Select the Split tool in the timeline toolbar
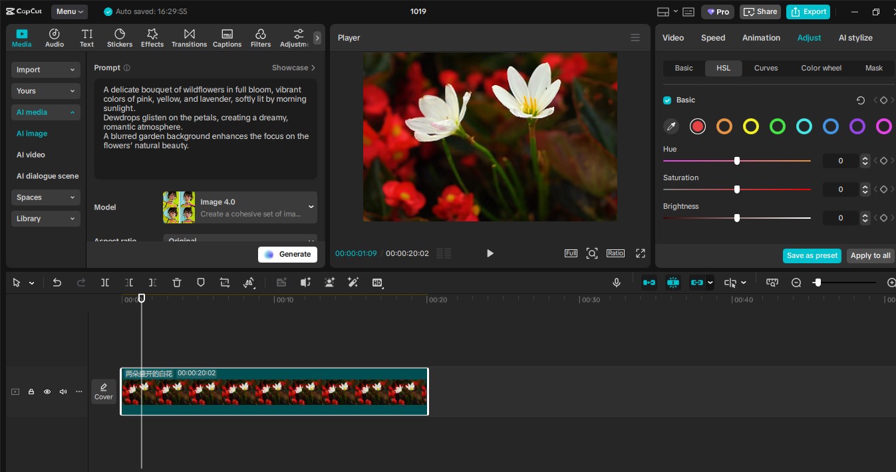 [x=105, y=283]
